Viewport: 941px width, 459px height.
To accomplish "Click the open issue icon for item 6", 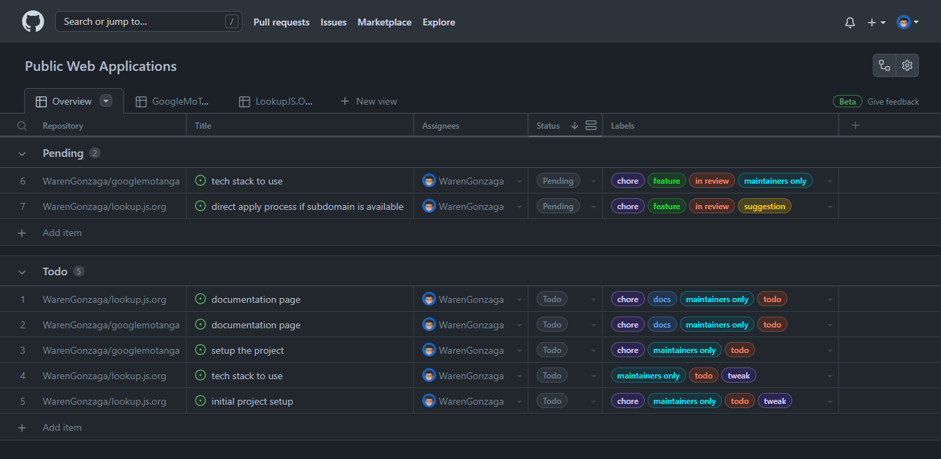I will (x=200, y=180).
